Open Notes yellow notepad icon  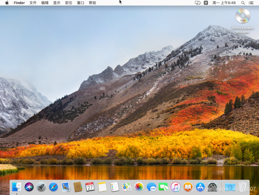[x=102, y=187]
